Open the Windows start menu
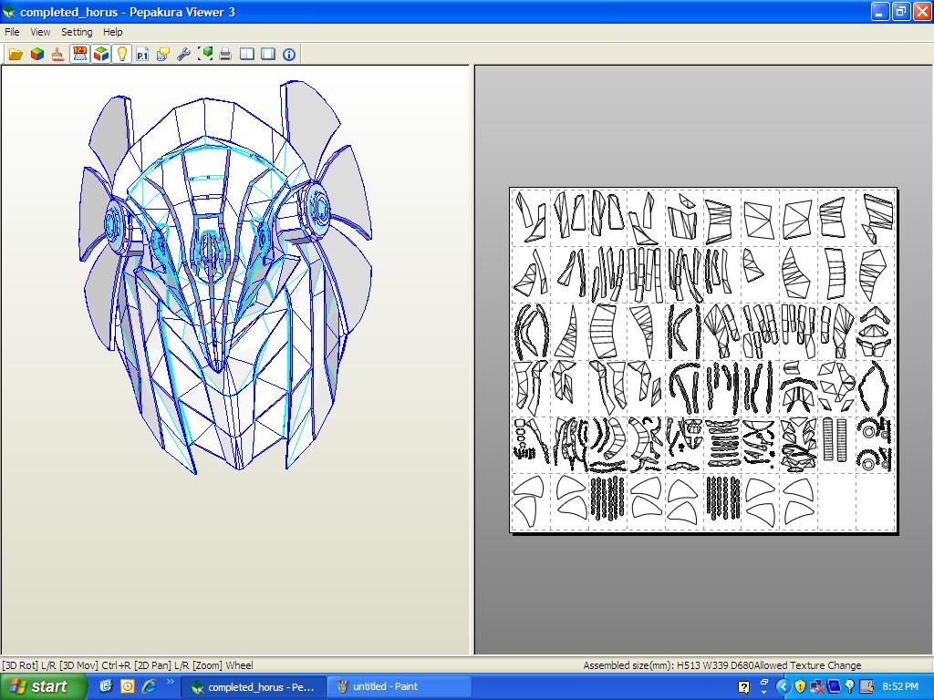934x700 pixels. pyautogui.click(x=44, y=687)
